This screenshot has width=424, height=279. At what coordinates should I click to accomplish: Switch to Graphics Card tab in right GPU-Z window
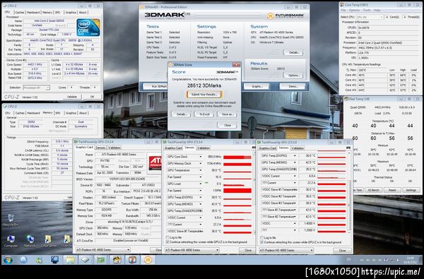[x=268, y=148]
